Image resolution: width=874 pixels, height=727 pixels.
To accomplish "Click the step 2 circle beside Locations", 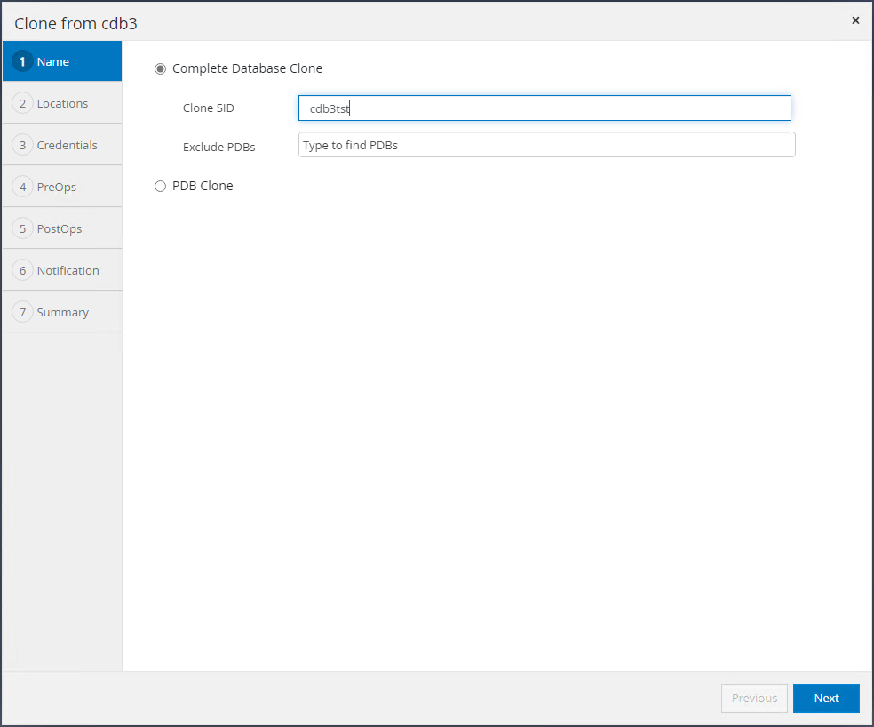I will (x=22, y=103).
